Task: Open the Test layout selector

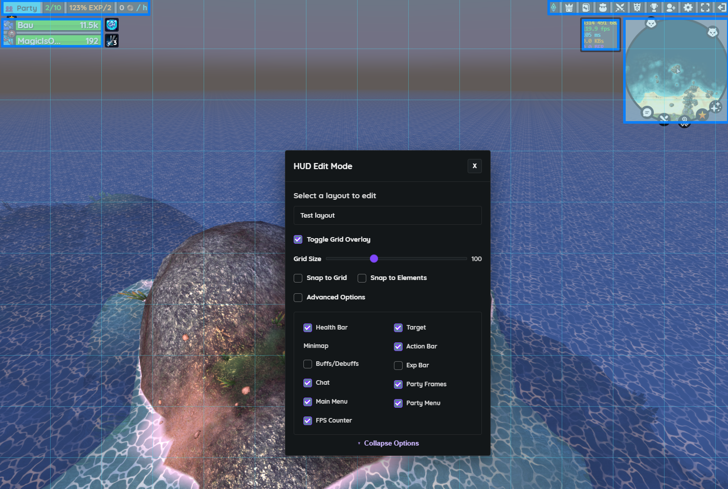Action: pyautogui.click(x=387, y=215)
